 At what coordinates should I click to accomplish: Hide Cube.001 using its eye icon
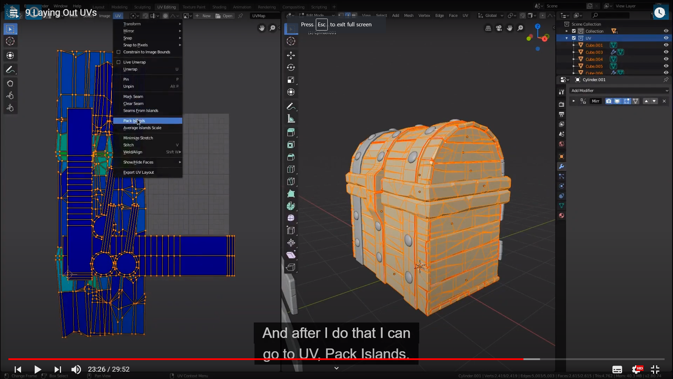666,45
